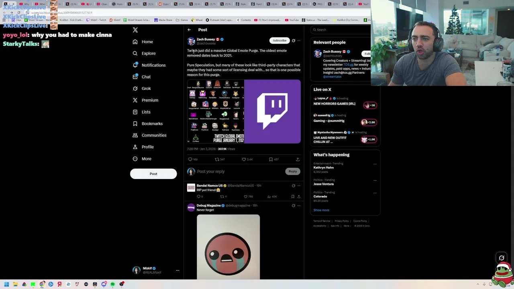Open the Jesse Ventura trending topic
Image resolution: width=514 pixels, height=289 pixels.
pos(324,184)
